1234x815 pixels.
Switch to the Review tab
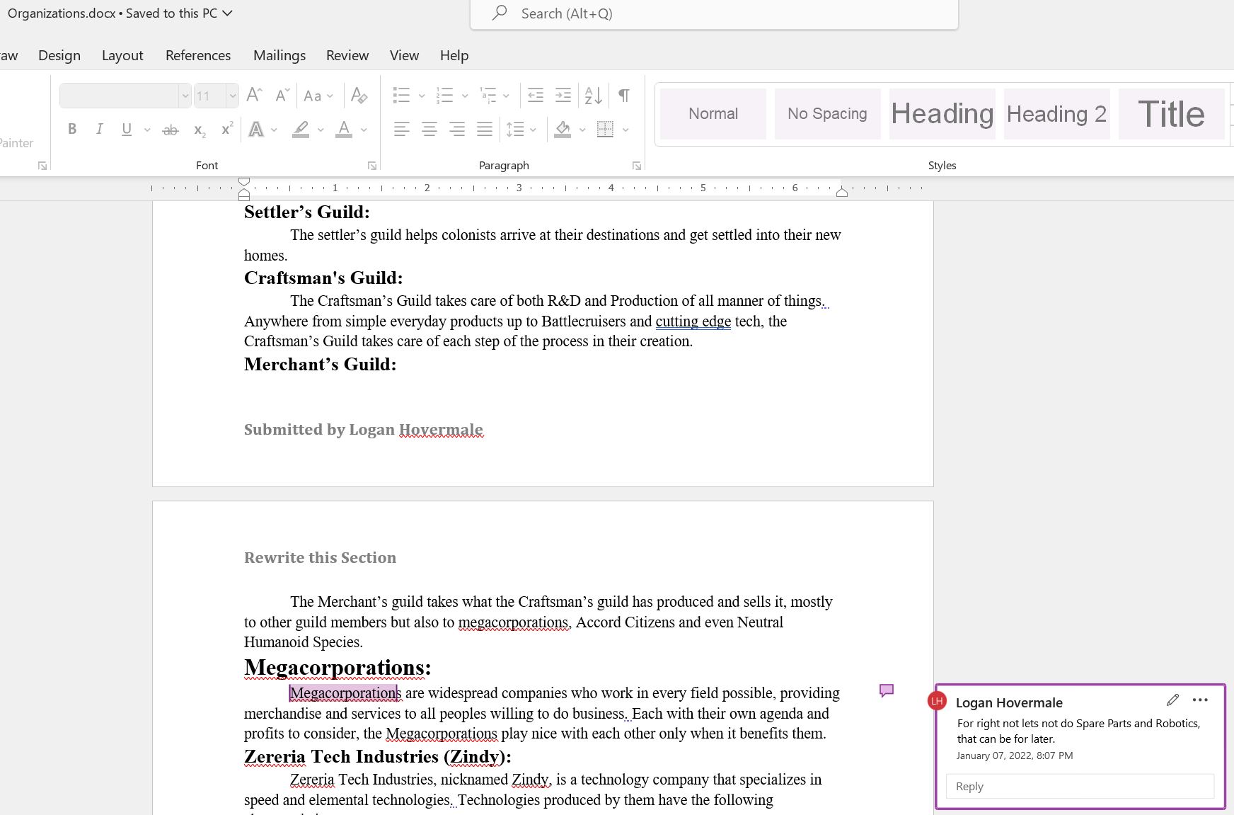[x=347, y=55]
